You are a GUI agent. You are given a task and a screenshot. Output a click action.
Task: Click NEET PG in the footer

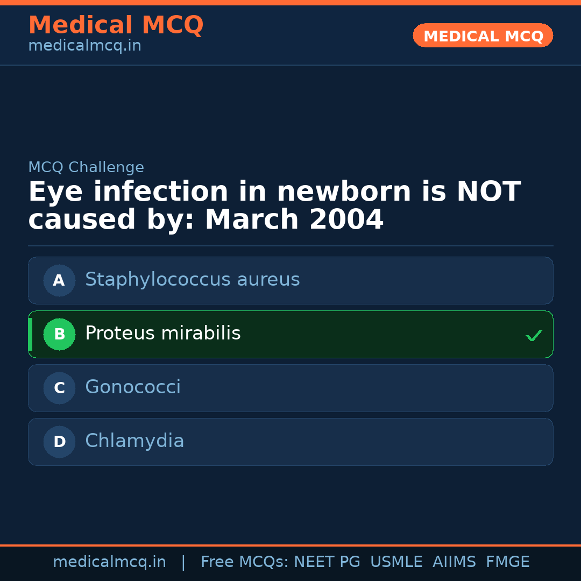tap(327, 562)
